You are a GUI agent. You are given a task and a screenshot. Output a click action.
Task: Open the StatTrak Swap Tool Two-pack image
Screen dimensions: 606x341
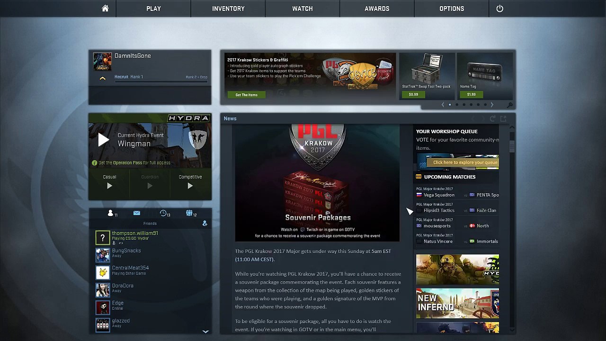[x=427, y=69]
